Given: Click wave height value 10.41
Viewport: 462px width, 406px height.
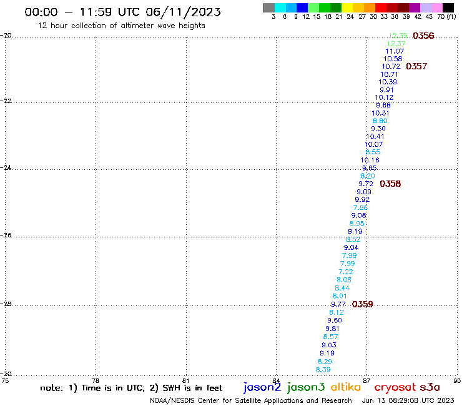Looking at the screenshot, I should tap(375, 137).
